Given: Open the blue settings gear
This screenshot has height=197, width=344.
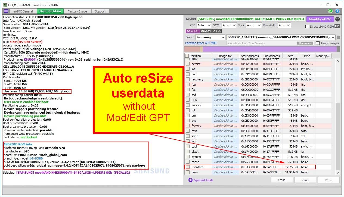Looking at the screenshot, I should pos(337,11).
